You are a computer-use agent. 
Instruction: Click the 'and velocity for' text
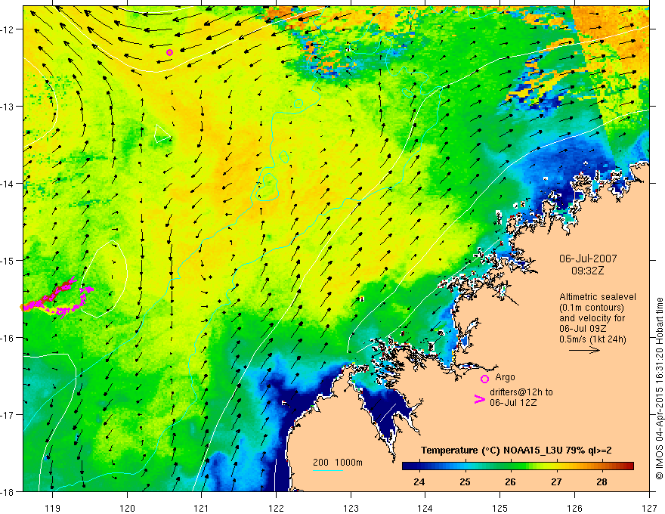point(592,318)
